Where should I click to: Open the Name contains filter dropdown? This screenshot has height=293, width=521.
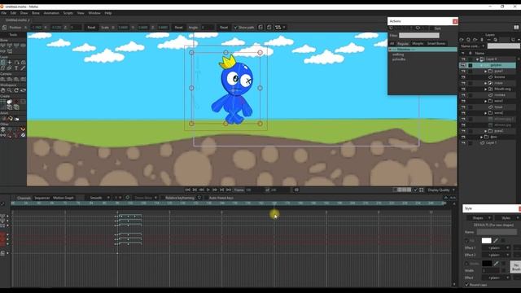pyautogui.click(x=472, y=46)
